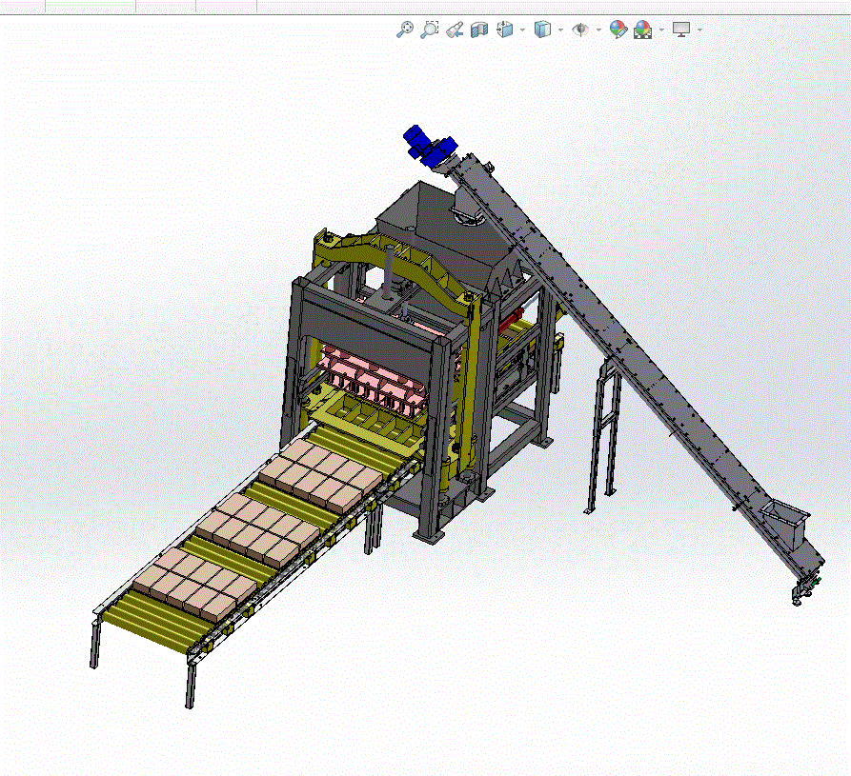Image resolution: width=851 pixels, height=776 pixels.
Task: Click the Zoom to Fit icon
Action: 405,30
